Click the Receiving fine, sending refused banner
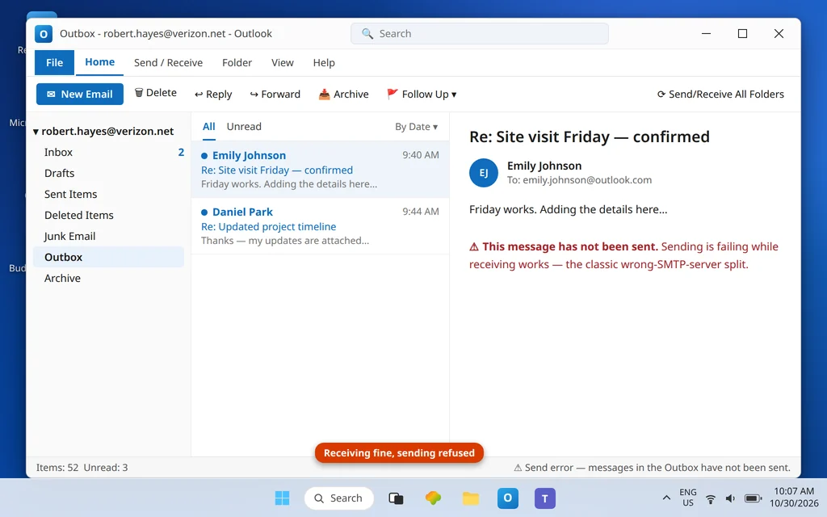827x517 pixels. click(399, 452)
